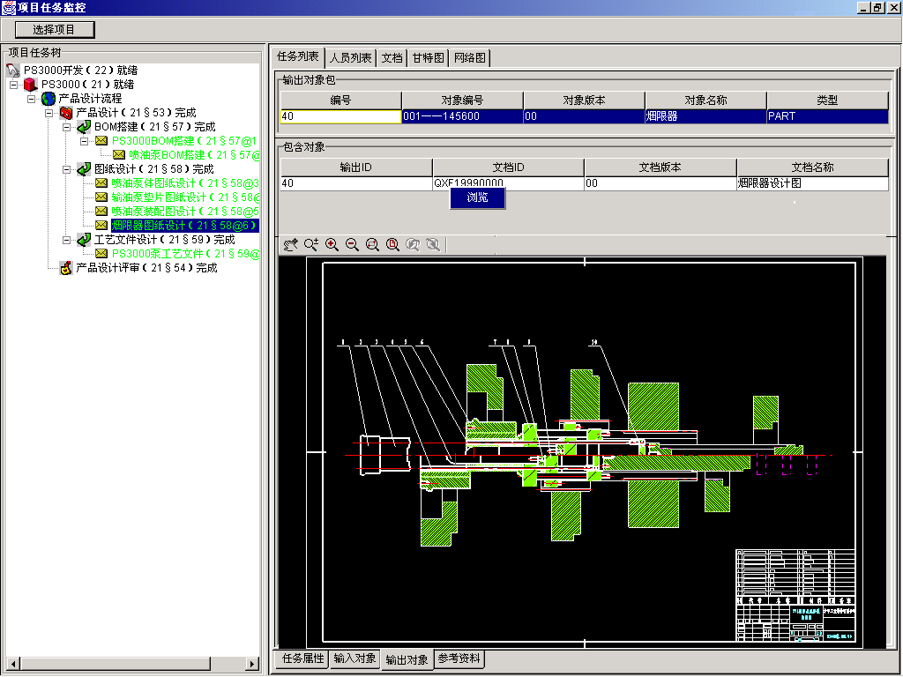Click the tree's scroll right arrow

pyautogui.click(x=252, y=664)
